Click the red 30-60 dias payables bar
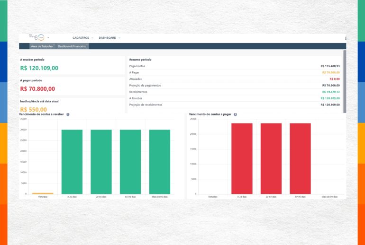 (271, 158)
